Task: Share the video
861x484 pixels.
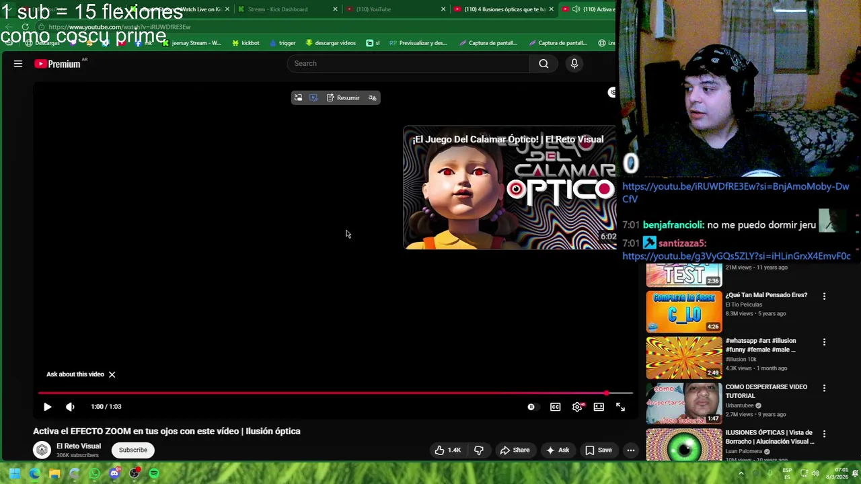Action: [515, 450]
